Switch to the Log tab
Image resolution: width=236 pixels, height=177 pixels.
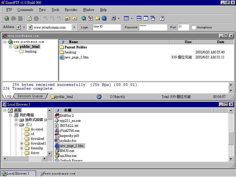click(x=8, y=96)
